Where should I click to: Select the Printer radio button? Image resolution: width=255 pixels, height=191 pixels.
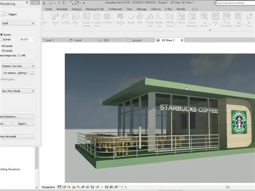[x=1, y=39]
